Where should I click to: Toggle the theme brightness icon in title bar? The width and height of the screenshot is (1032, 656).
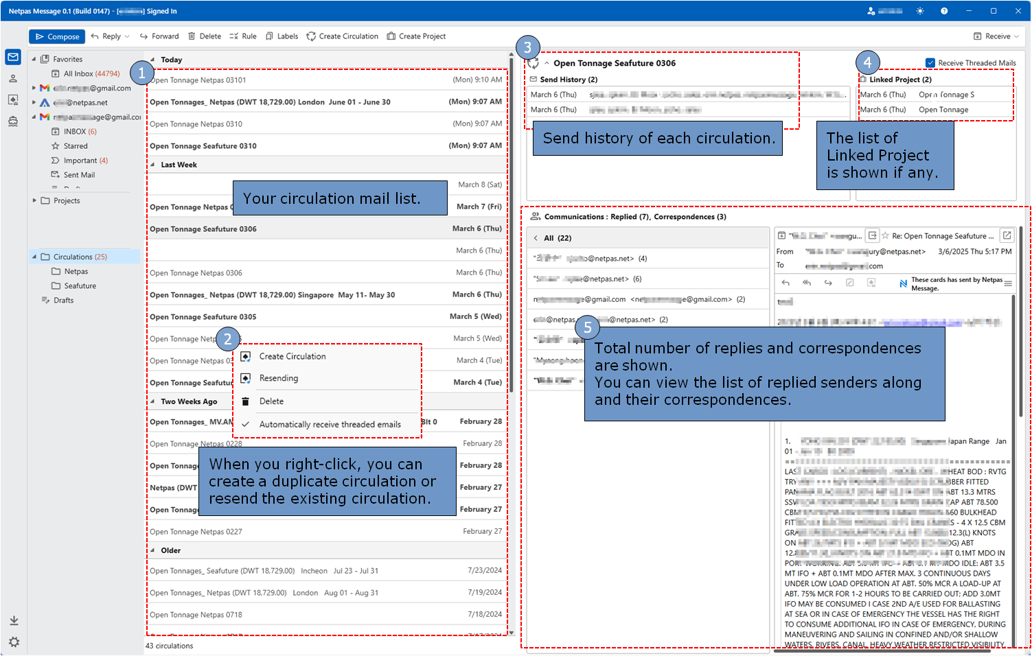pyautogui.click(x=920, y=11)
